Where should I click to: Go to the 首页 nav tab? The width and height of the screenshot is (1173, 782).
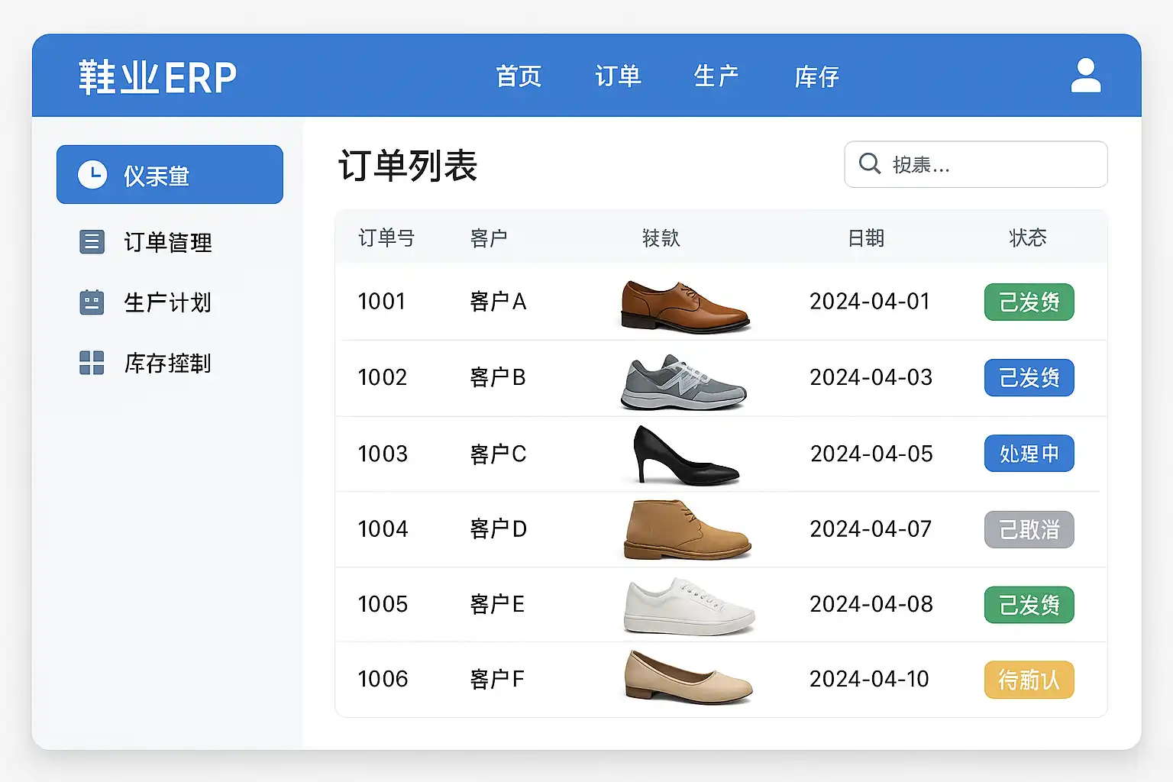(519, 76)
